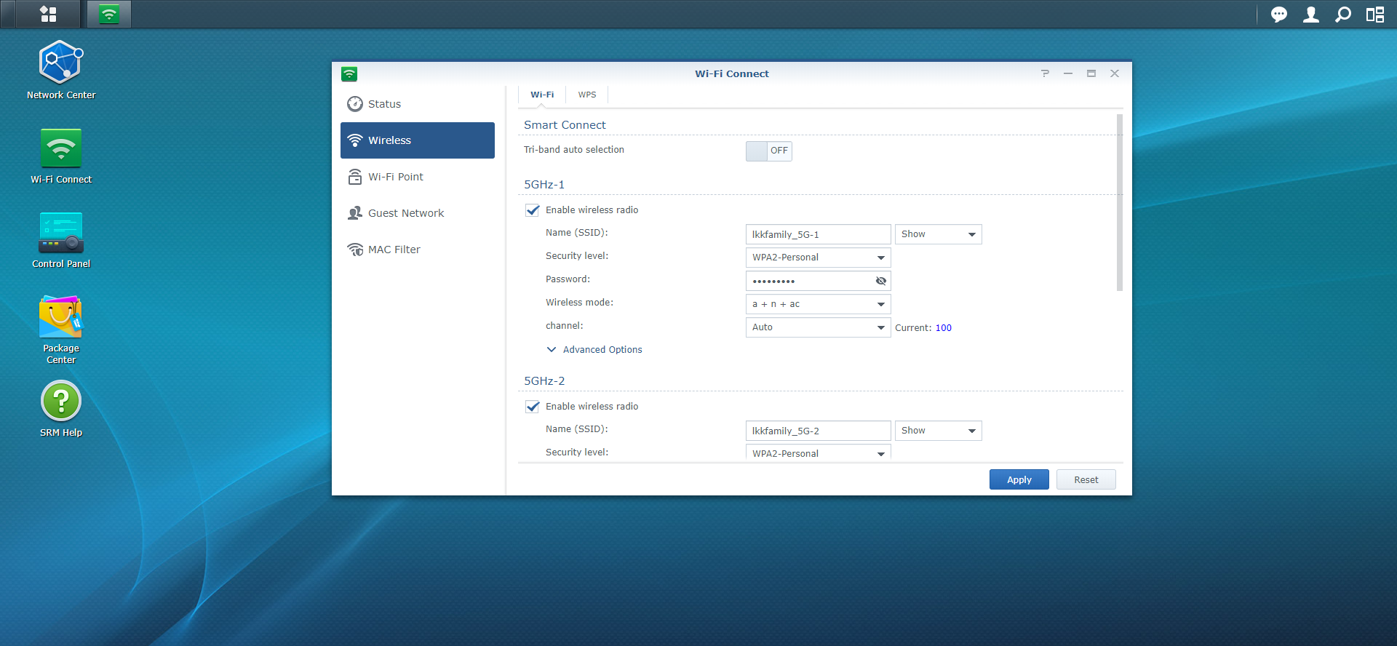The image size is (1397, 646).
Task: Click the settings panel vertical scrollbar
Action: pos(1120,202)
